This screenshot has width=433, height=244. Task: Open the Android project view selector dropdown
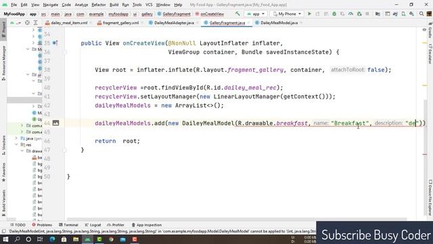click(x=16, y=22)
